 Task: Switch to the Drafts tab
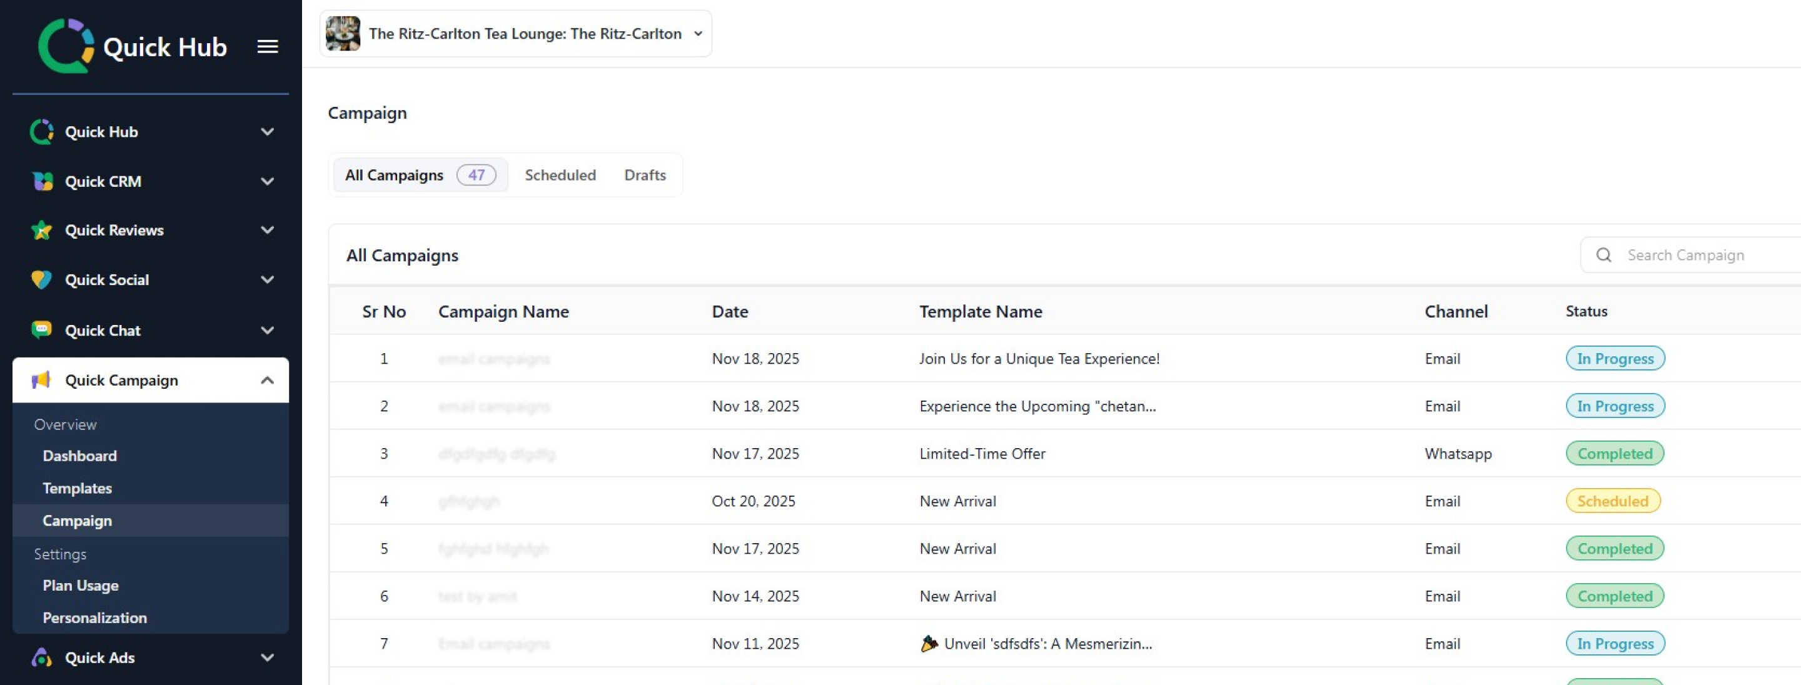[645, 175]
